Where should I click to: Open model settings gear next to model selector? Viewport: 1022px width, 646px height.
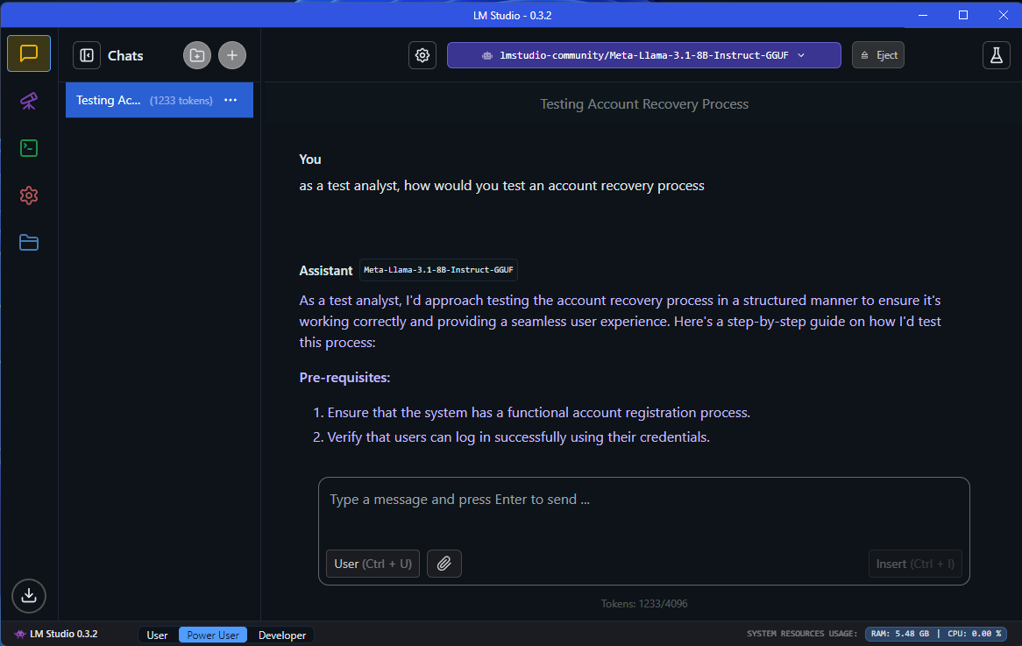pos(422,55)
